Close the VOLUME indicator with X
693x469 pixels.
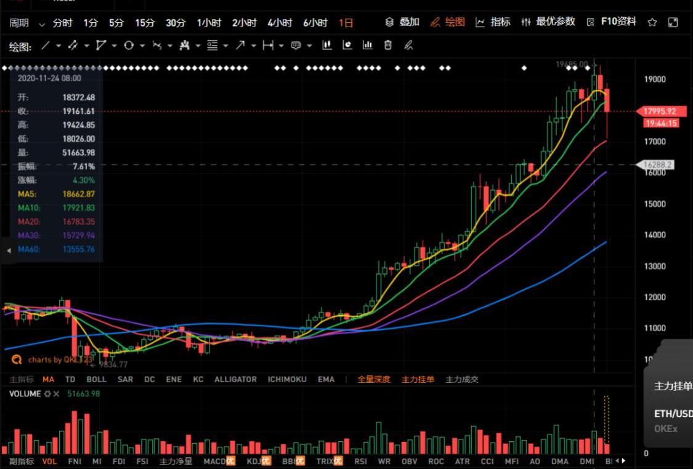coord(56,394)
